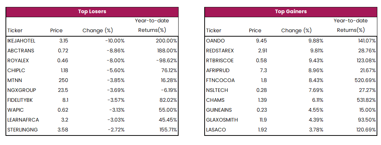381x145 pixels.
Task: Select the OANDO ticker in Top Gainers
Action: [x=216, y=41]
